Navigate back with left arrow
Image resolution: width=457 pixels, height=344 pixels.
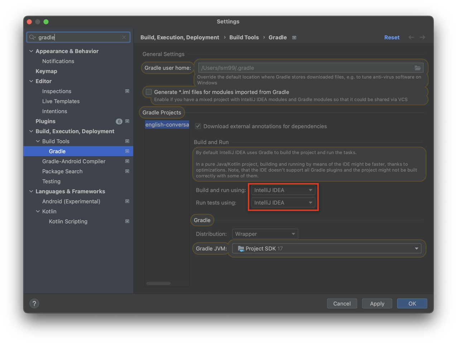point(411,37)
